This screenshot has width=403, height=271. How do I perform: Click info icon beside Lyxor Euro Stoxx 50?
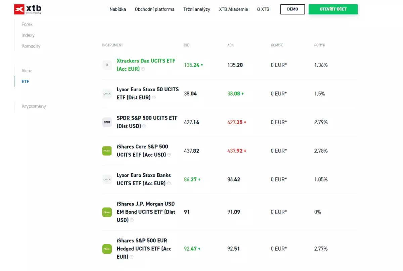click(154, 98)
